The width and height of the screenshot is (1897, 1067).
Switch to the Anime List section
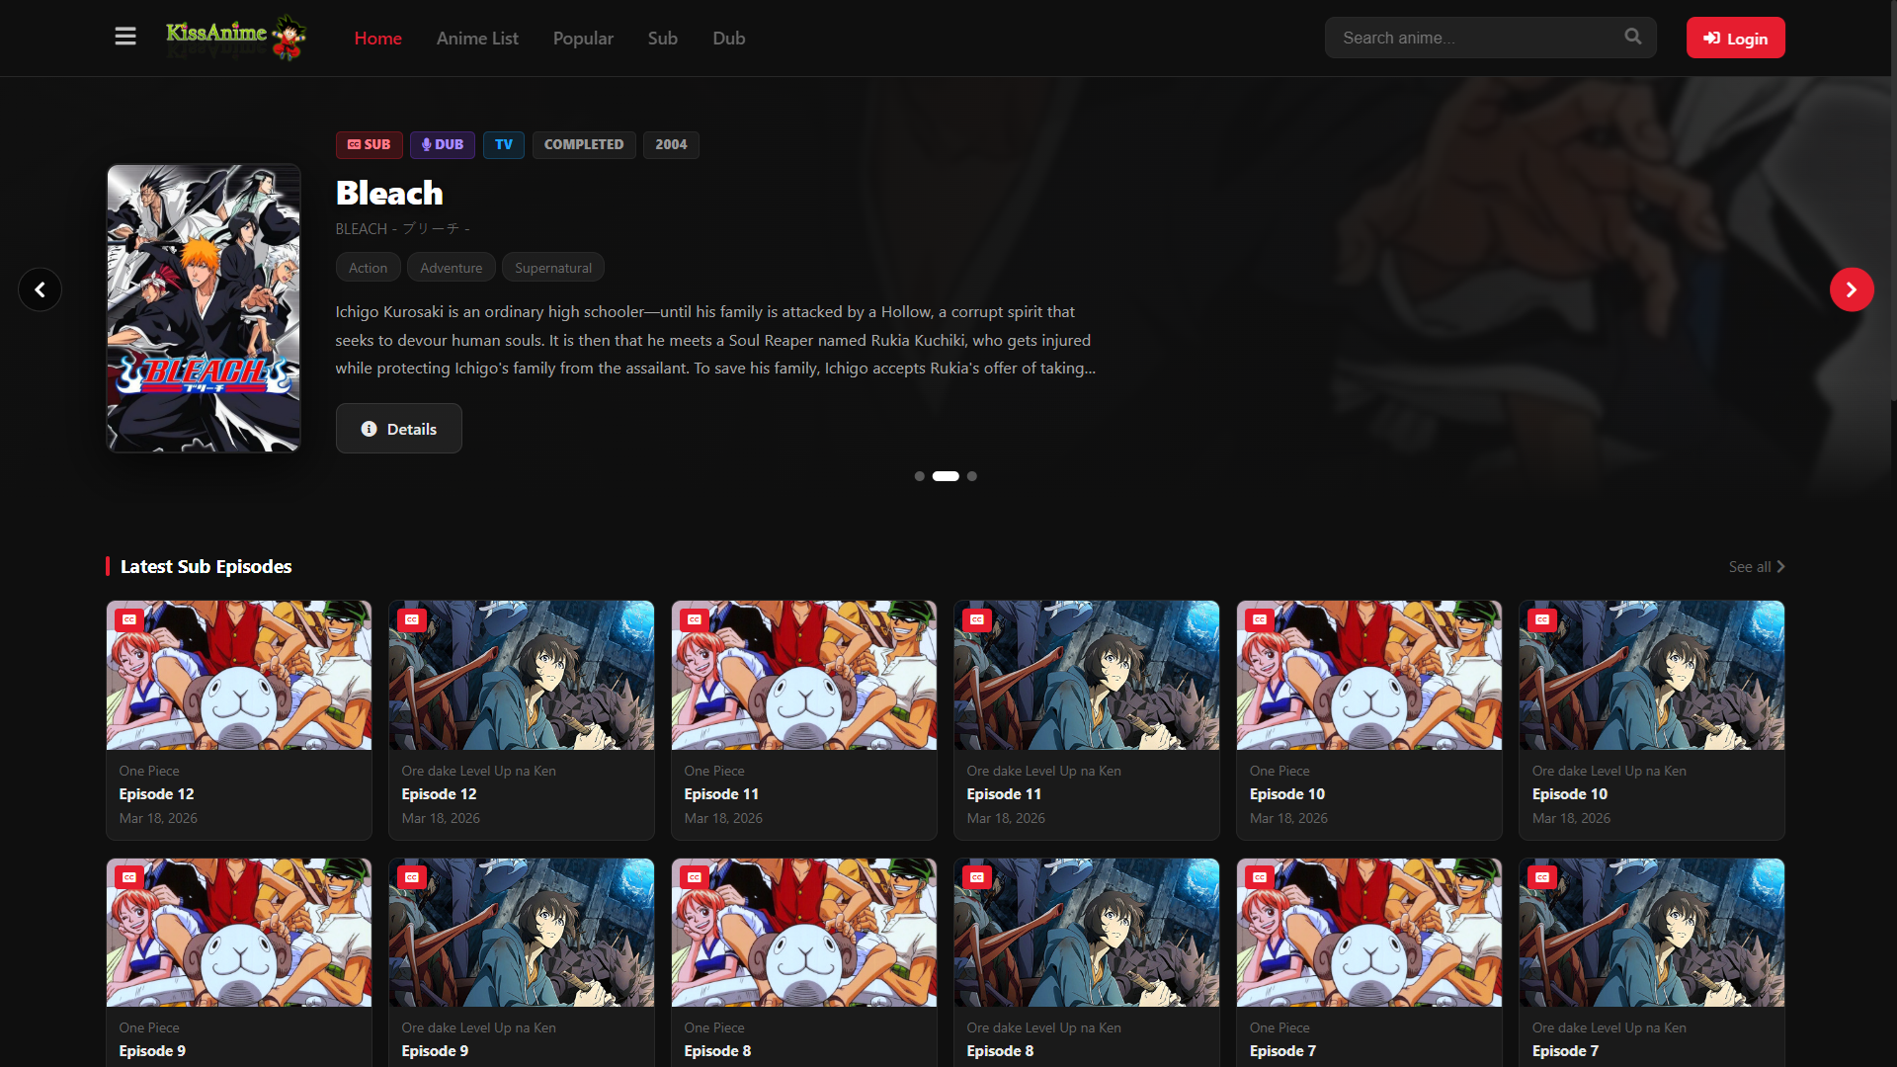[476, 38]
